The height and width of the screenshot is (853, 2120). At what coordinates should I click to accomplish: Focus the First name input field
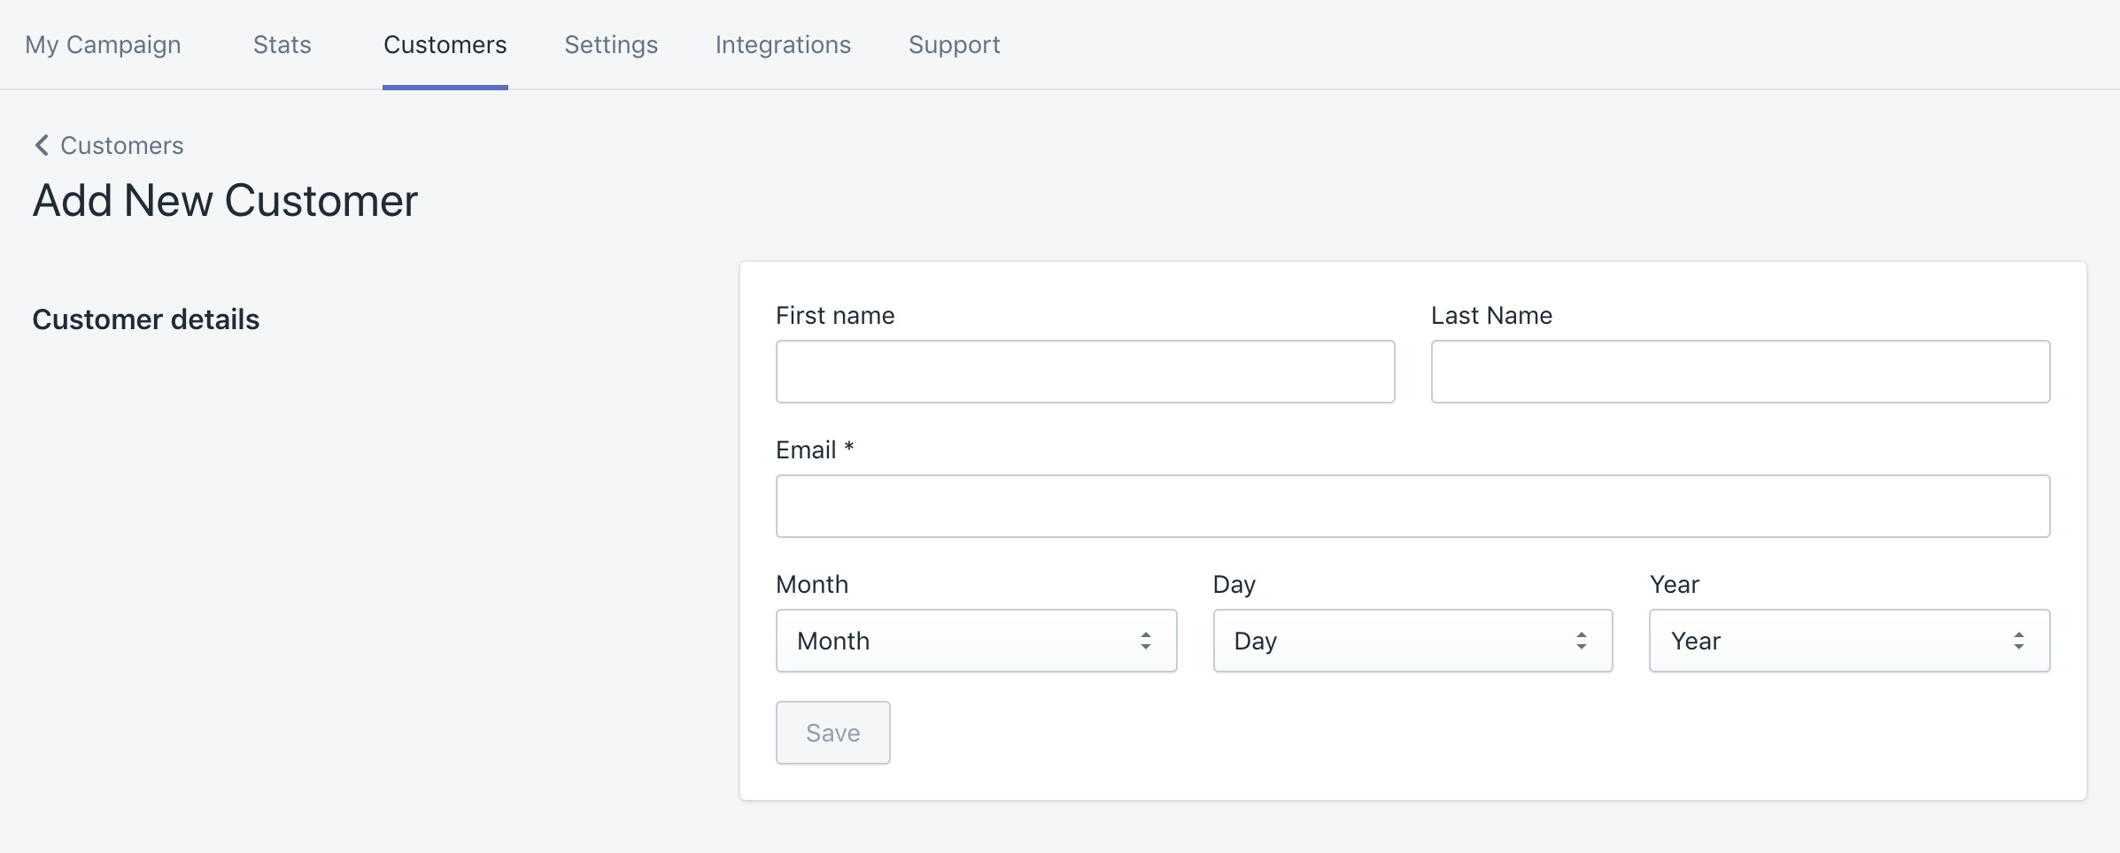[x=1085, y=372]
